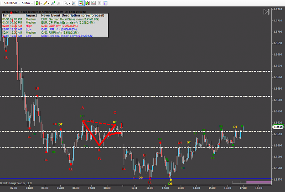This screenshot has height=192, width=285.
Task: Expand the chart style dropdown arrow
Action: click(41, 3)
